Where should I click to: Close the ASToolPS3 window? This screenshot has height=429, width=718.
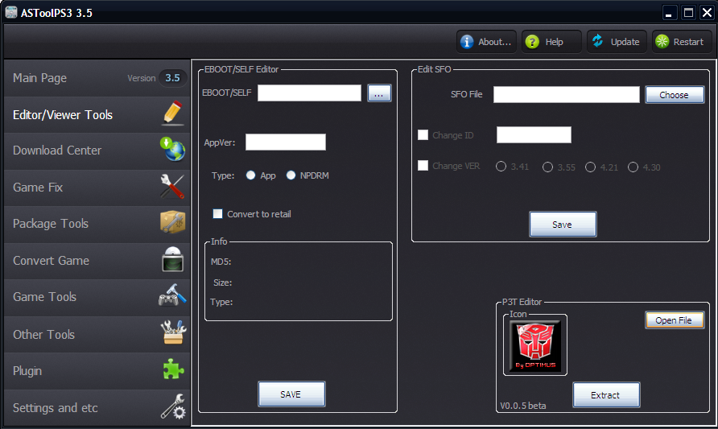(707, 13)
